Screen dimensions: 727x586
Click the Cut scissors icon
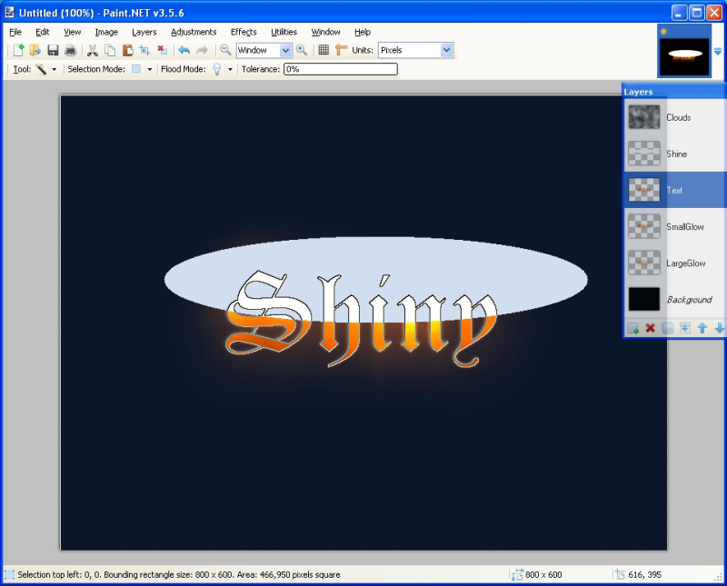point(92,51)
